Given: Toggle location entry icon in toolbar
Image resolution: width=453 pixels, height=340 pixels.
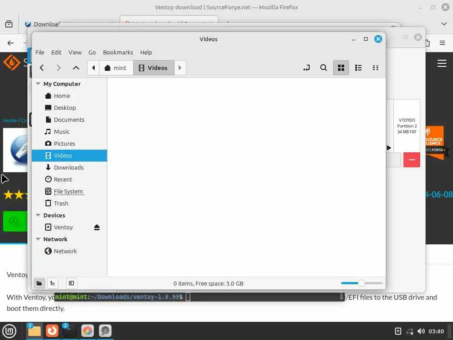Looking at the screenshot, I should 307,68.
